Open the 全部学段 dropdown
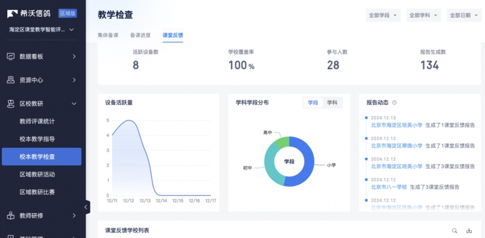Screen dimensions: 485x238 pyautogui.click(x=383, y=15)
